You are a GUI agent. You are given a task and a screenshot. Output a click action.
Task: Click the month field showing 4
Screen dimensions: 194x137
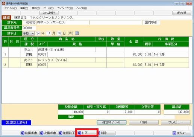(49, 33)
